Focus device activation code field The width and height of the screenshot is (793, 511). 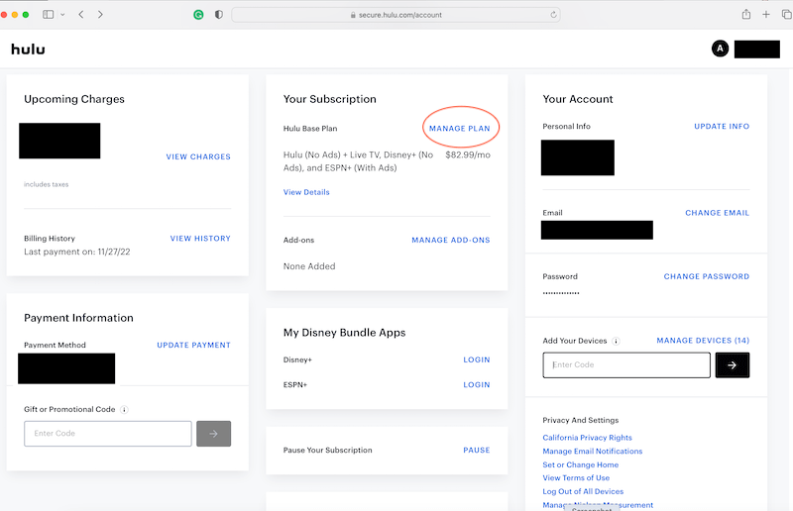pyautogui.click(x=626, y=364)
